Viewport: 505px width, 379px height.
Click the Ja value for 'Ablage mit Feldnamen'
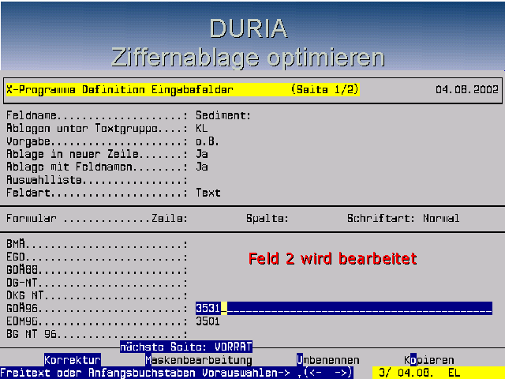point(202,167)
